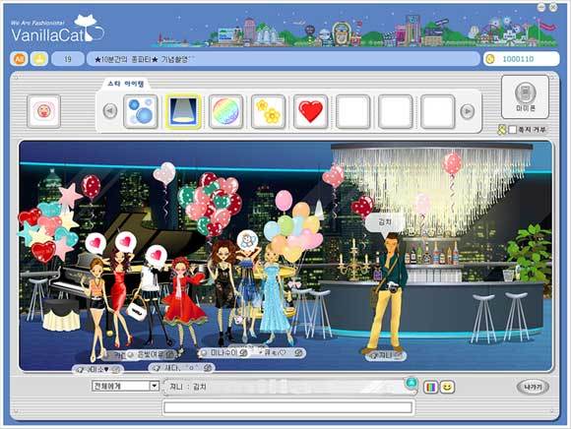The height and width of the screenshot is (429, 571).
Task: Open the rainbow chat color picker
Action: coord(430,387)
